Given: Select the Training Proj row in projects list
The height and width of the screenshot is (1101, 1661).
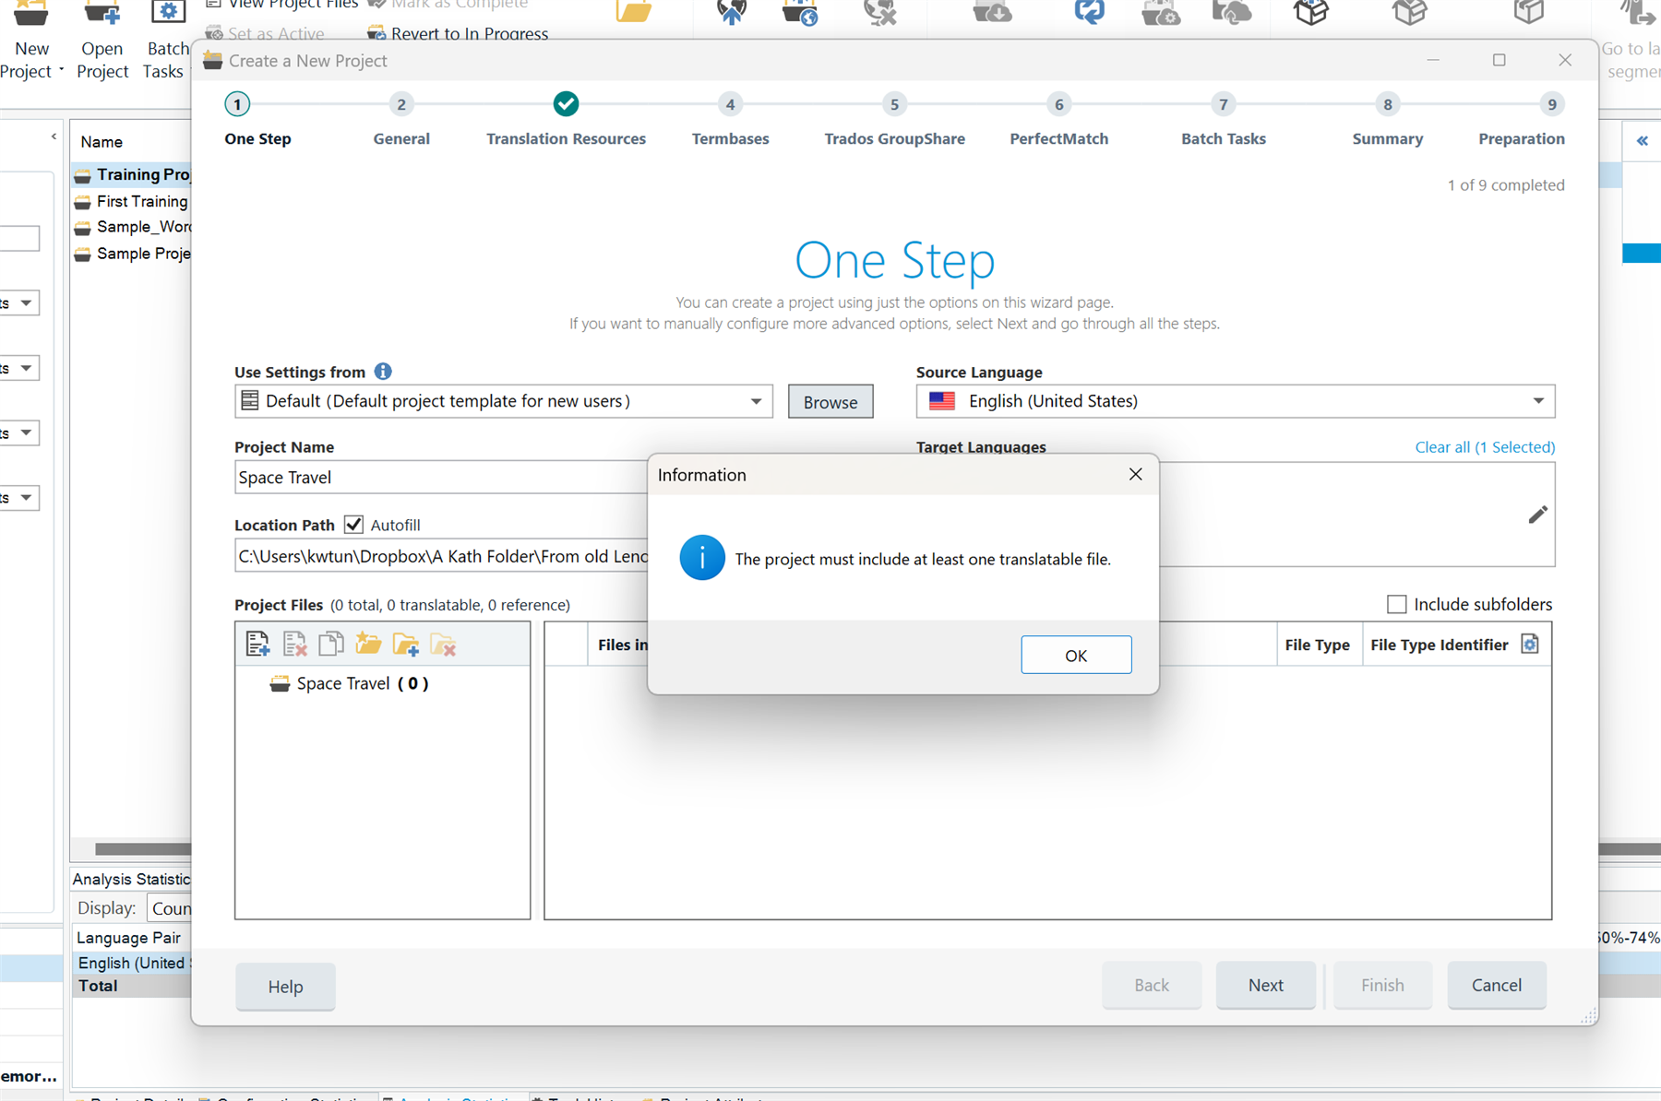Looking at the screenshot, I should pos(132,174).
